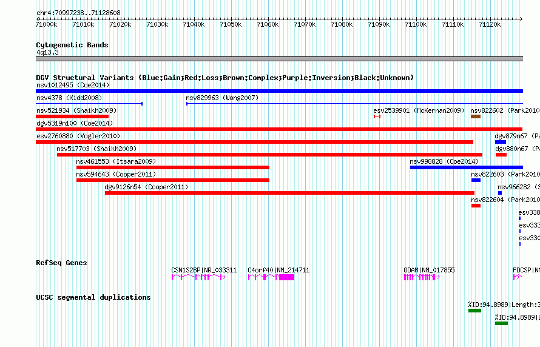Click the FDCSP gene model glyph
Viewport: 540px width, 347px height.
(518, 277)
